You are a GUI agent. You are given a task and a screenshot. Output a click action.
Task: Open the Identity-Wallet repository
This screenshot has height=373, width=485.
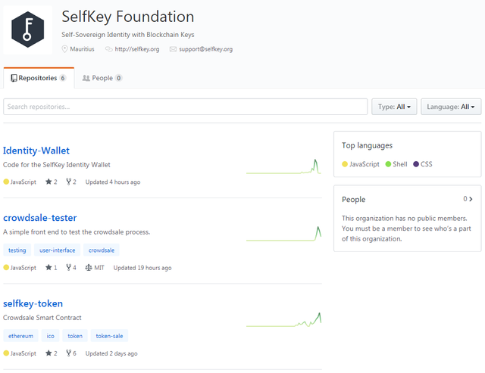[36, 151]
